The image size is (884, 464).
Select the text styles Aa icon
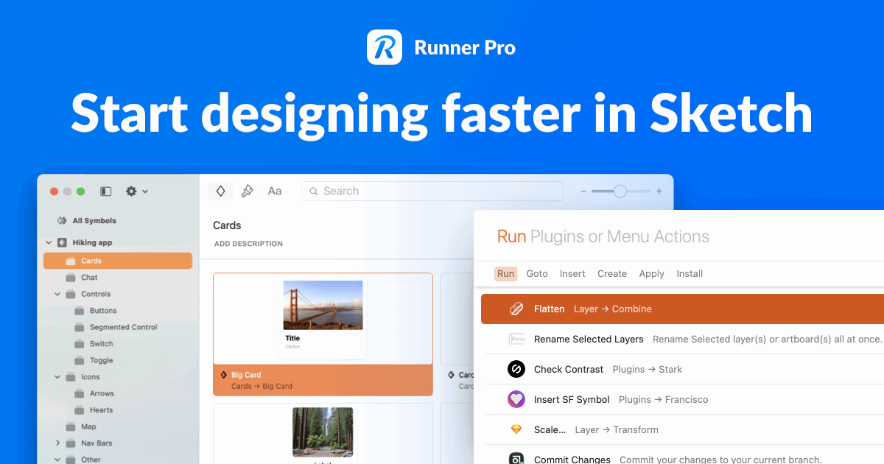tap(275, 191)
